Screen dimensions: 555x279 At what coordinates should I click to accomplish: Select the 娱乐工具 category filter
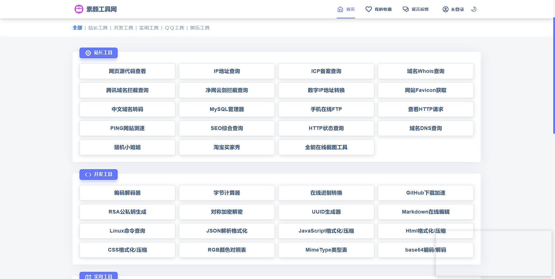[x=200, y=28]
